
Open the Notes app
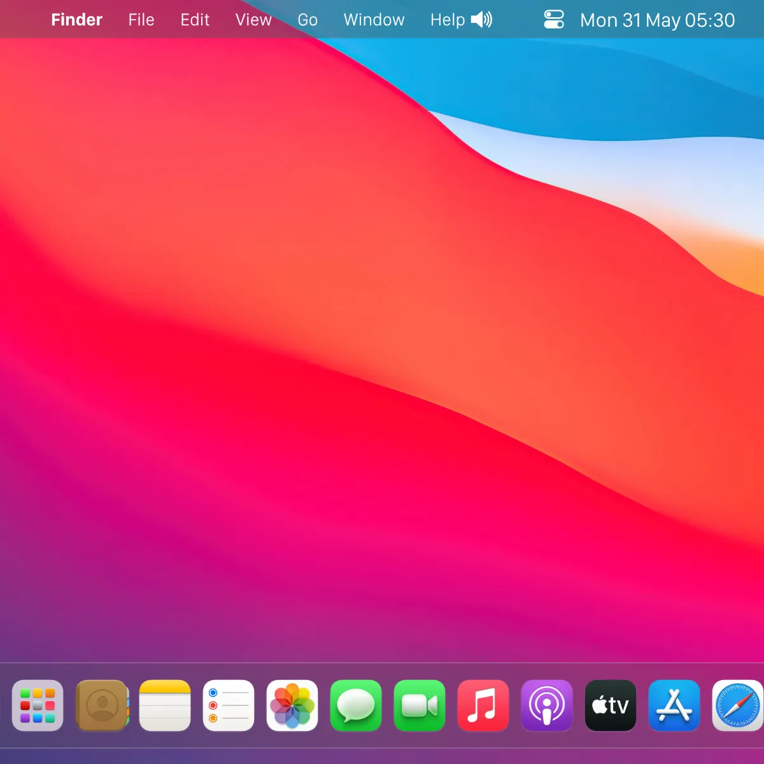[x=165, y=705]
